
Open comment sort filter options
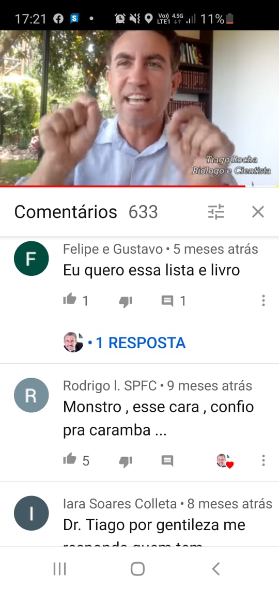[x=216, y=212]
